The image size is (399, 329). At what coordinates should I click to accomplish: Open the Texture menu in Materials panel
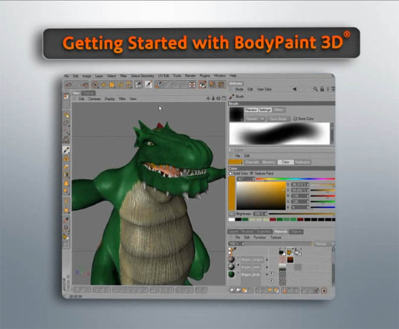276,237
